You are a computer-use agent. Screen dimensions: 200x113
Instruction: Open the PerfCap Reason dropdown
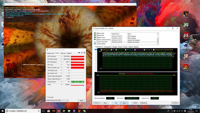[x=61, y=82]
